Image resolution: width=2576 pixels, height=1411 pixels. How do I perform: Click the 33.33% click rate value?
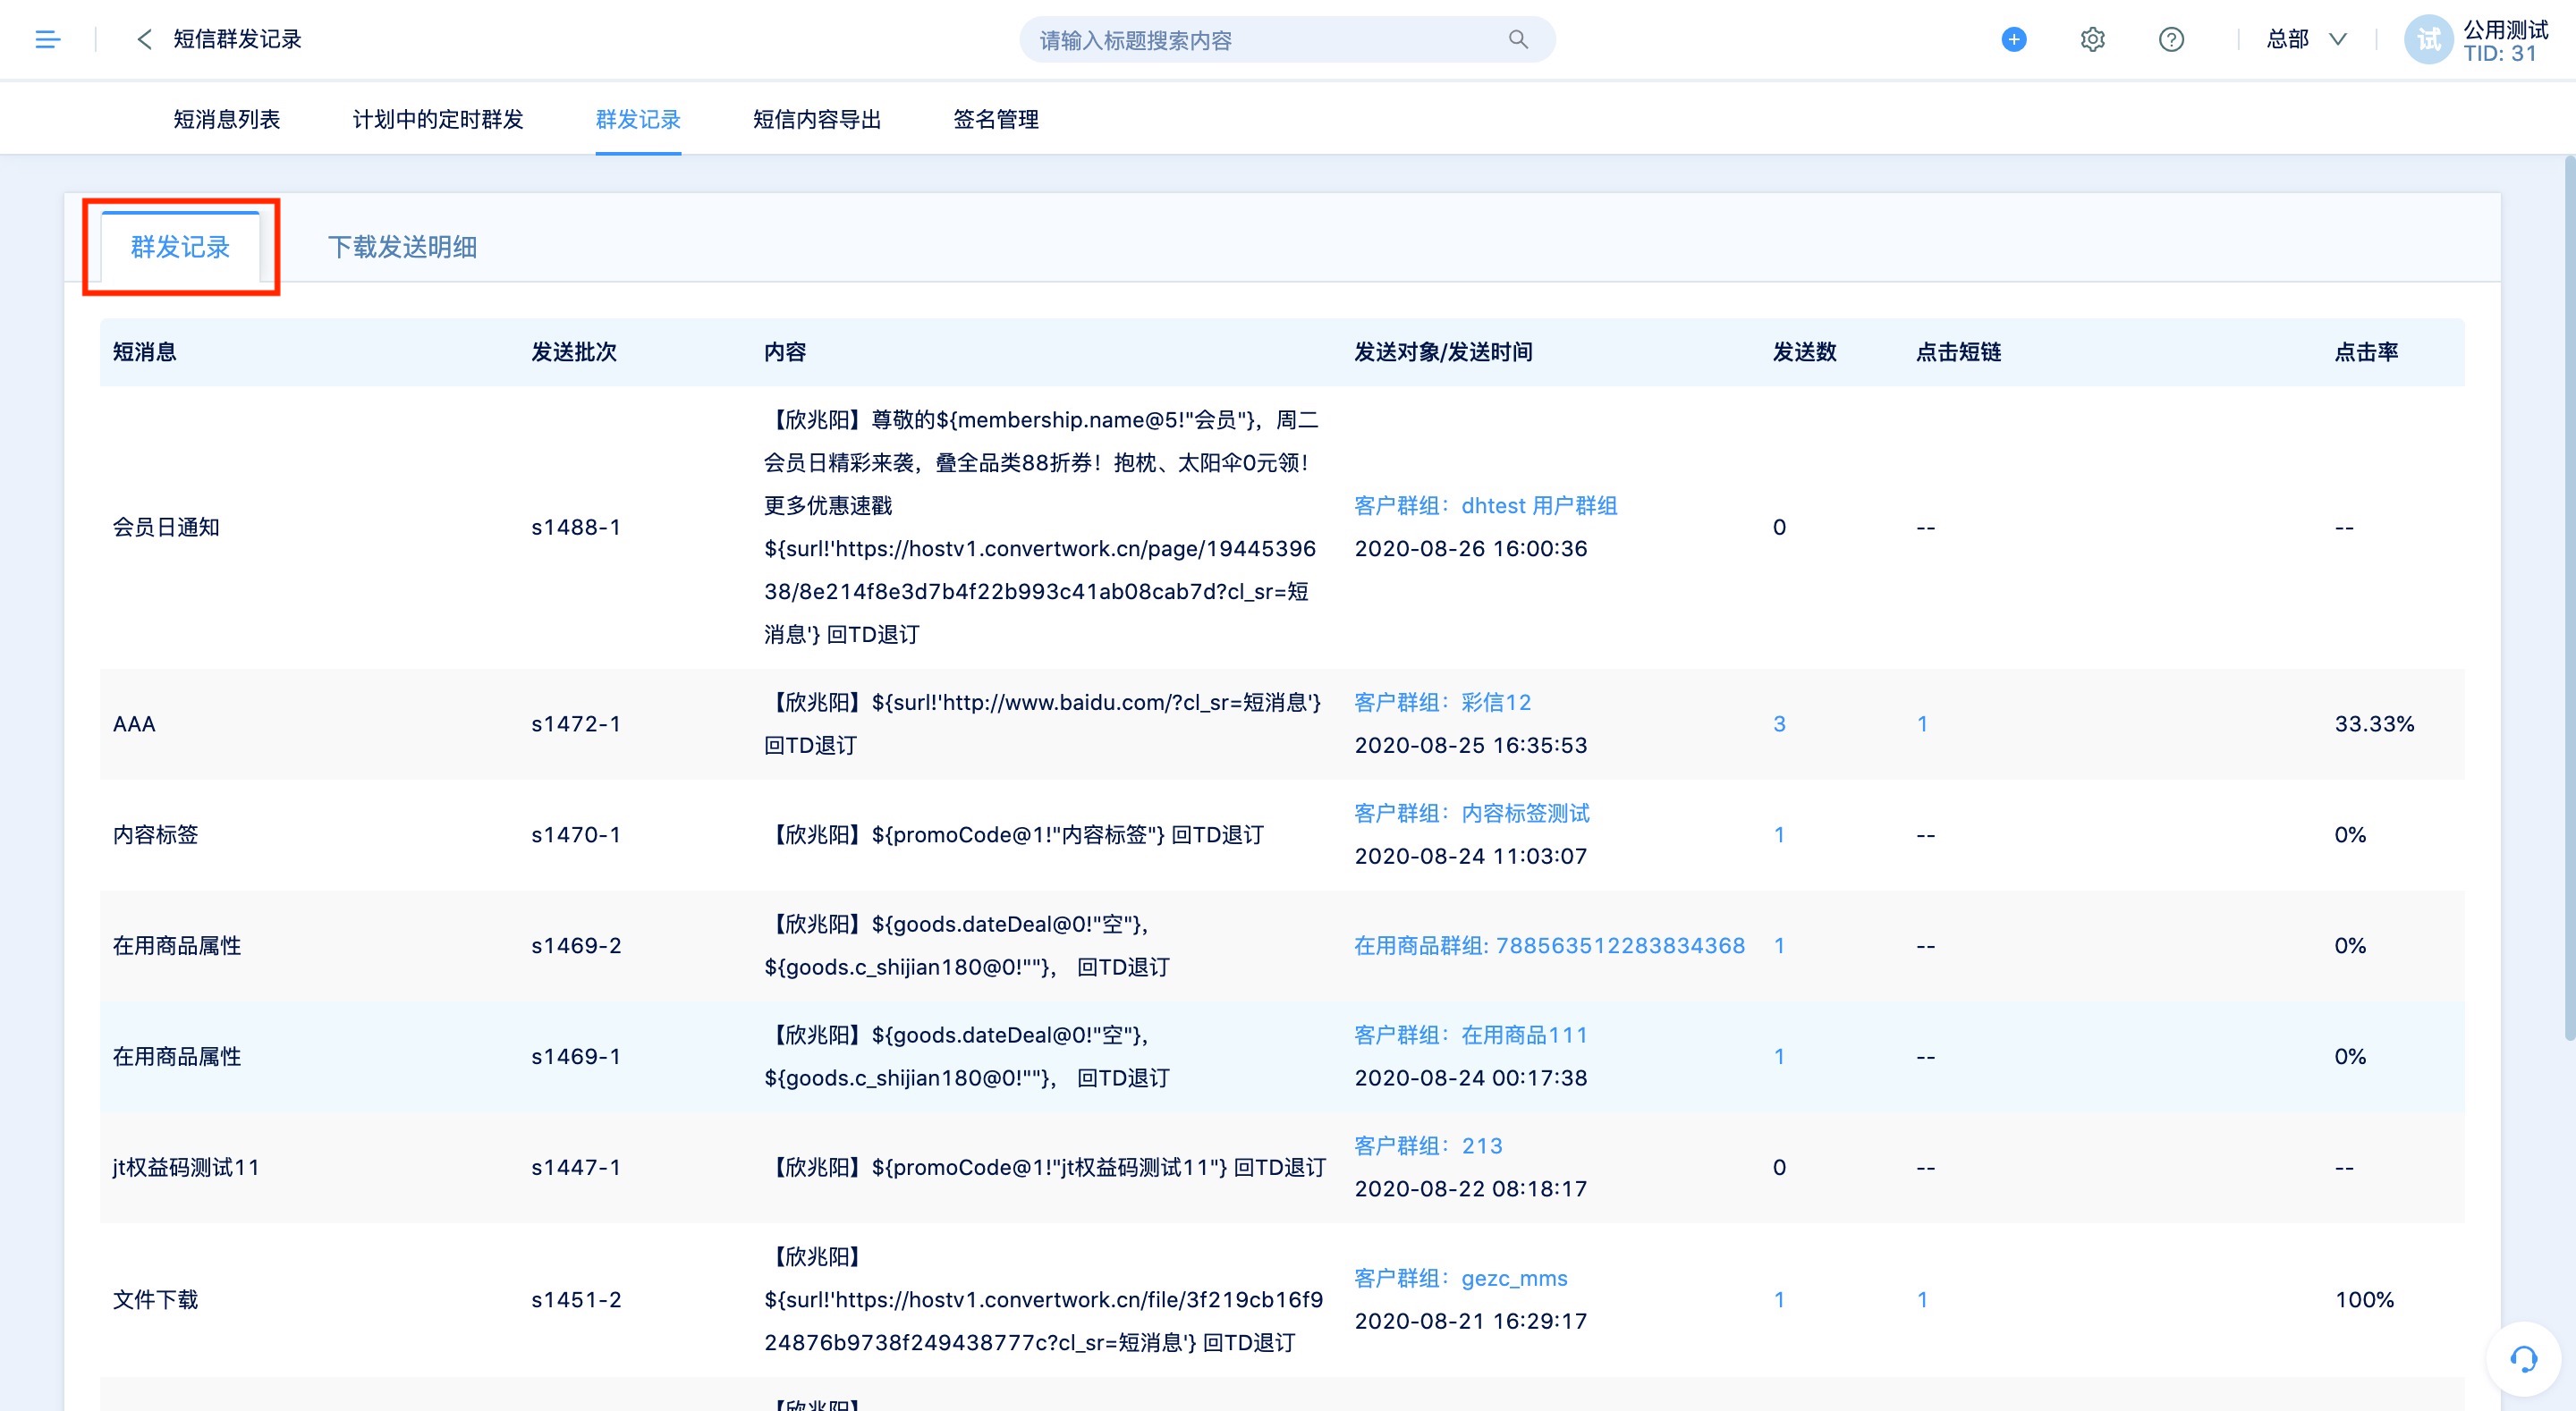click(x=2374, y=724)
